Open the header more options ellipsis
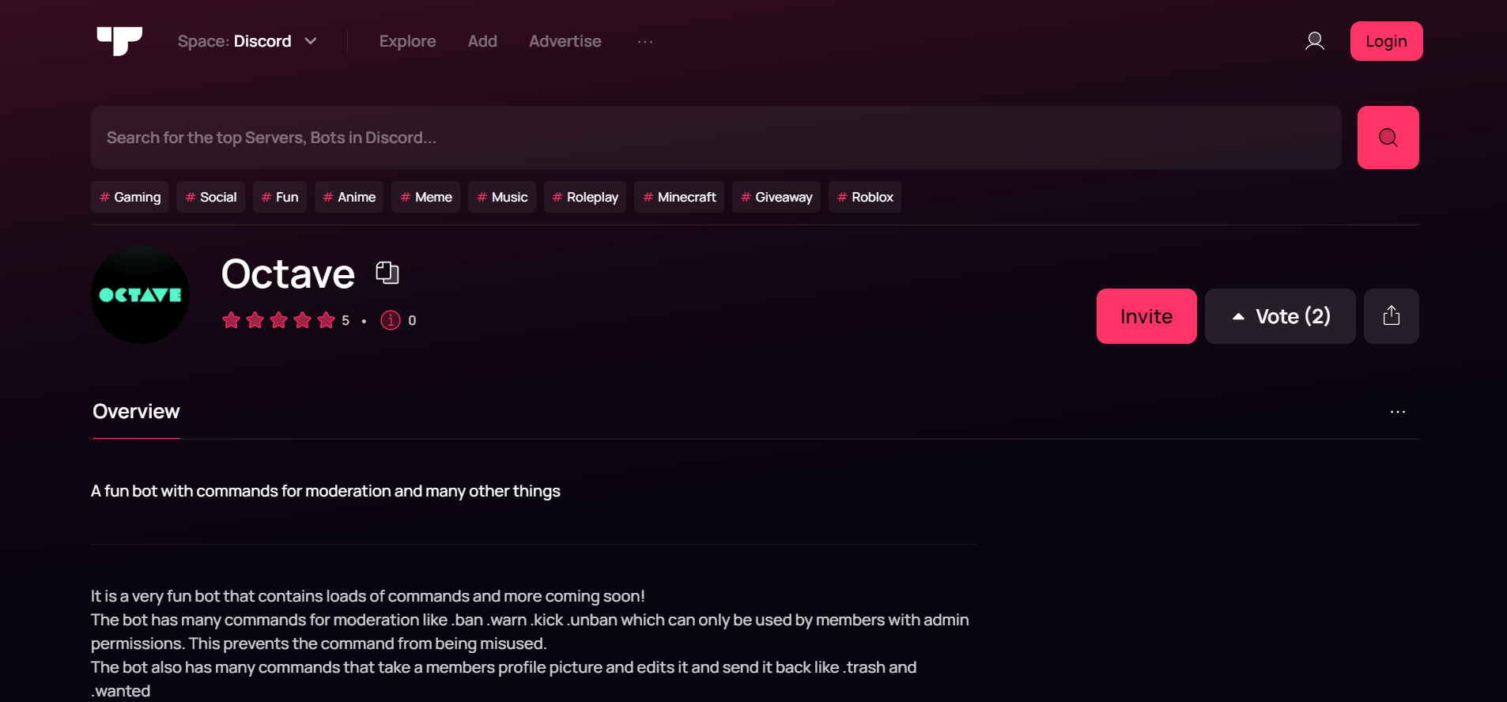 (645, 41)
